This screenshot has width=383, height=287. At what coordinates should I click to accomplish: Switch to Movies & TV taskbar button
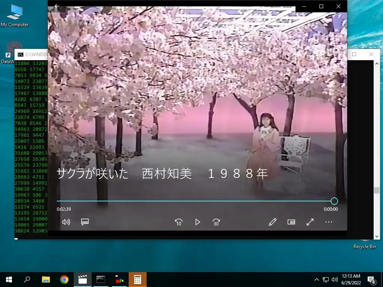tap(83, 280)
